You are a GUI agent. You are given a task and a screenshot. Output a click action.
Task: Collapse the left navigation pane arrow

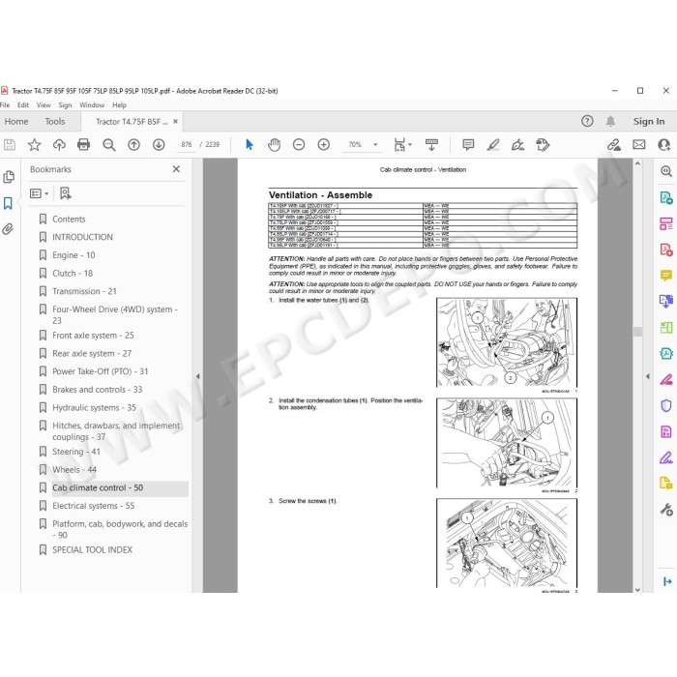point(197,376)
